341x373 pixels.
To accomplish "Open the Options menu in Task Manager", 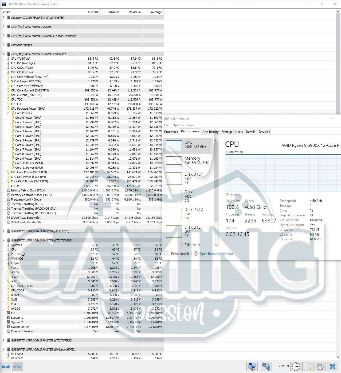I will 178,125.
